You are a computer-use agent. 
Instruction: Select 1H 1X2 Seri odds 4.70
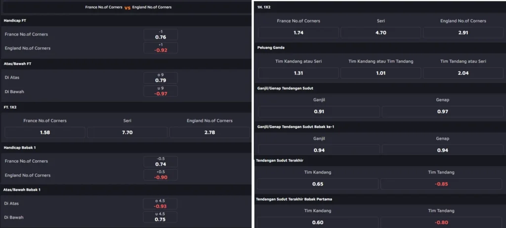(x=381, y=33)
